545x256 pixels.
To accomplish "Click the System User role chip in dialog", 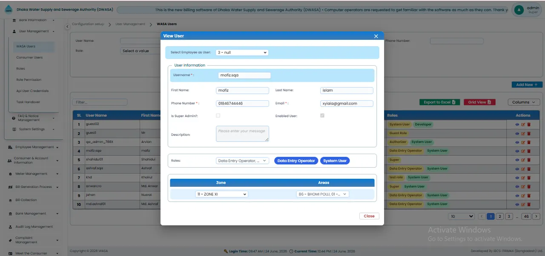I will tap(335, 161).
